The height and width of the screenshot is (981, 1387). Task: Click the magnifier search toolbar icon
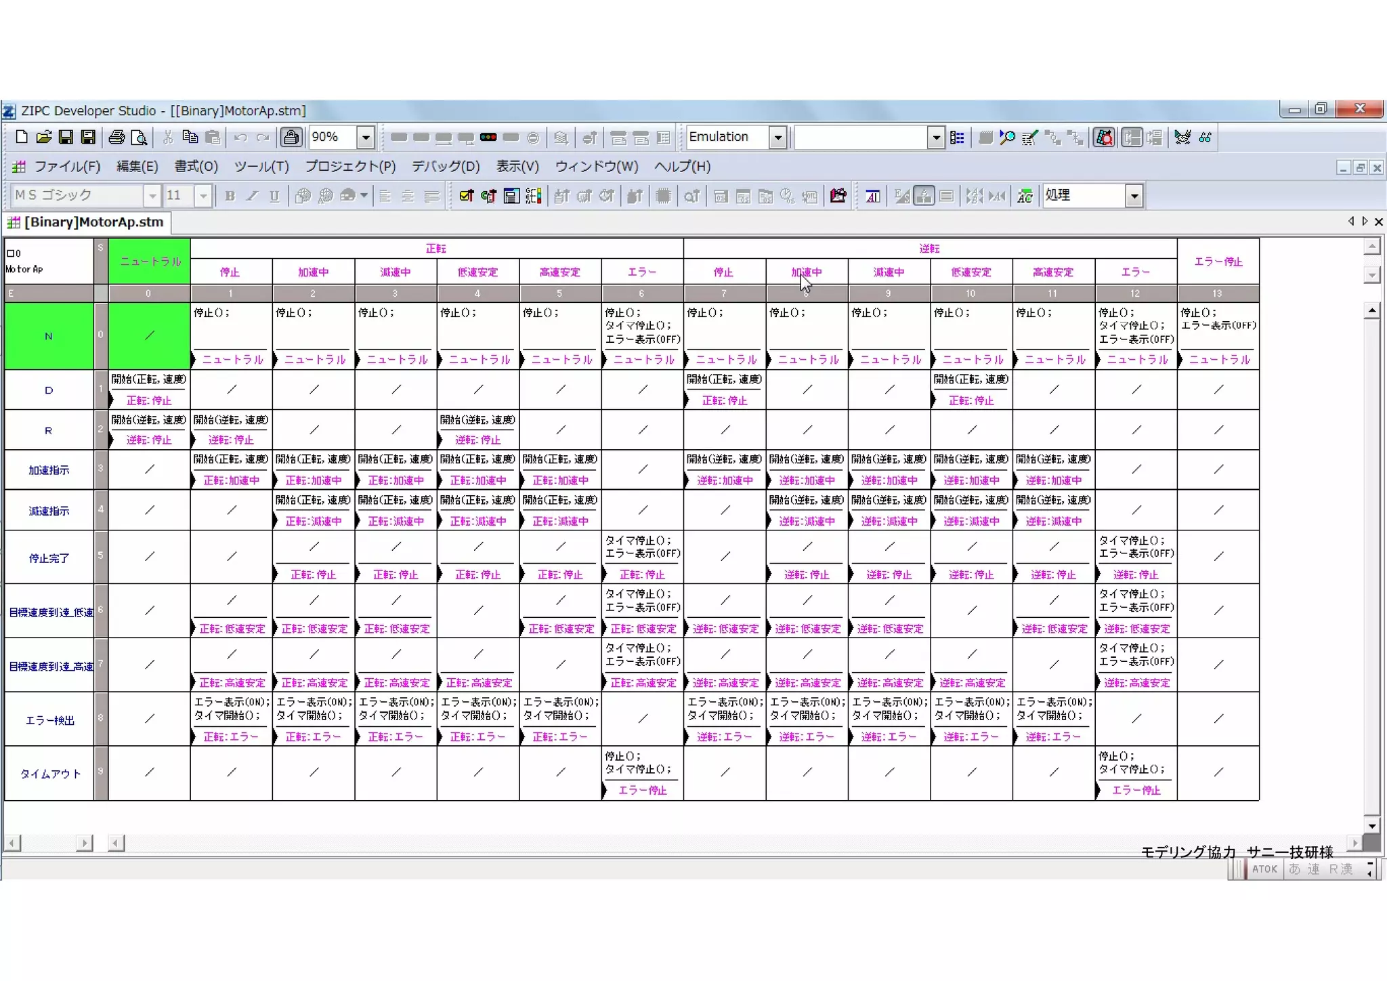pos(1007,138)
